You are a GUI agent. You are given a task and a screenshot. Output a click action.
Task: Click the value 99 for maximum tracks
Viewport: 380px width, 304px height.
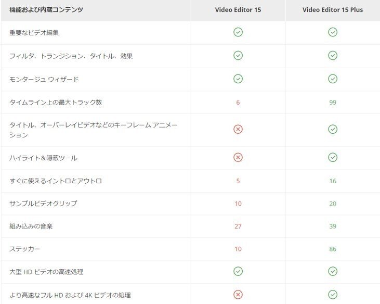tap(333, 103)
